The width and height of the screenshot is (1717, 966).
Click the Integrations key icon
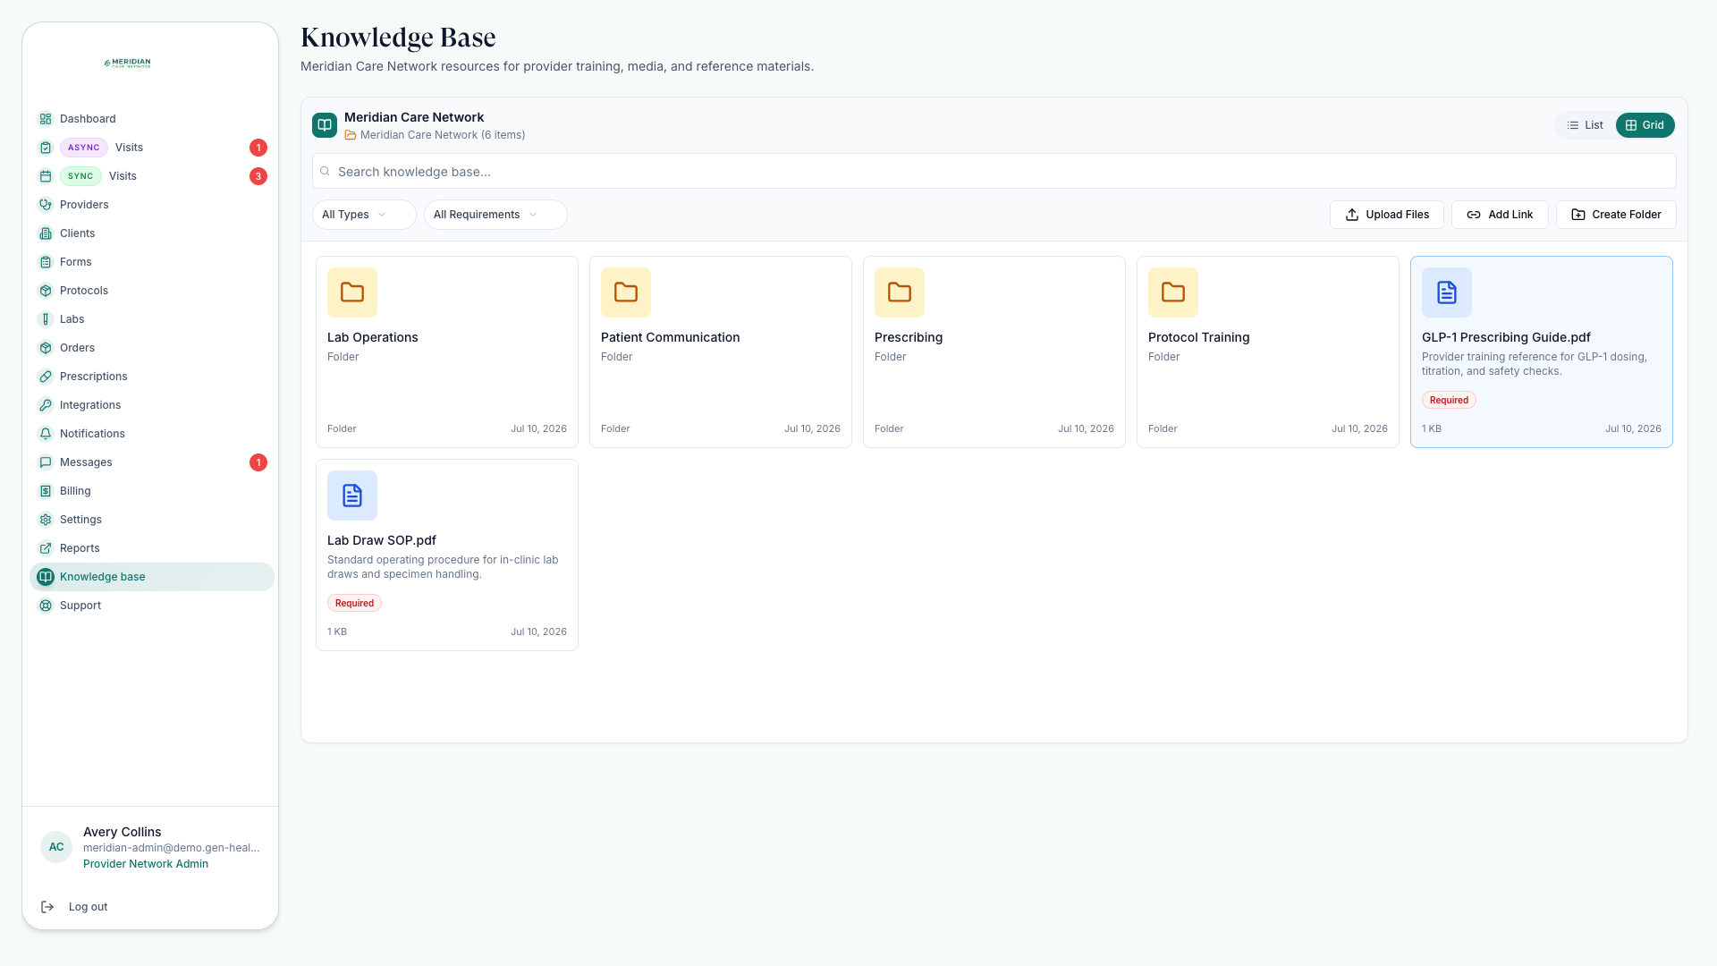(x=46, y=405)
